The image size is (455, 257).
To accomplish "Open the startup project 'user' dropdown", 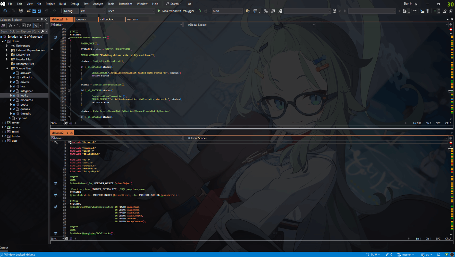I will point(131,11).
